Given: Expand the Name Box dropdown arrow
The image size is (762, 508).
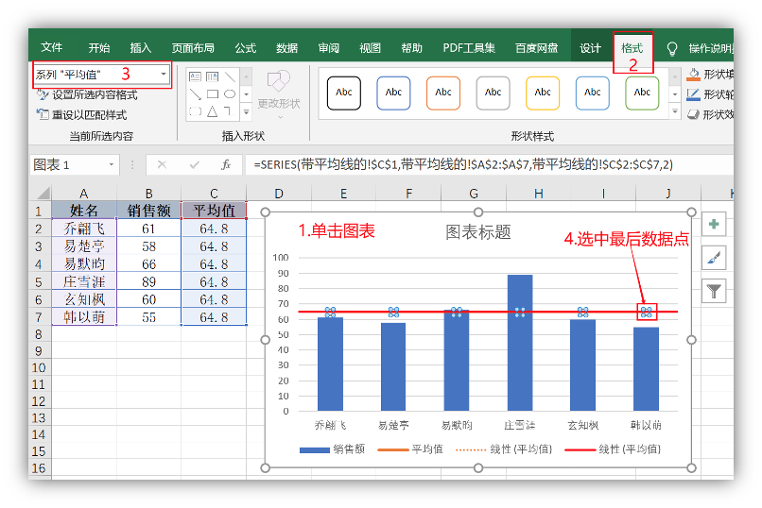Looking at the screenshot, I should [x=112, y=164].
